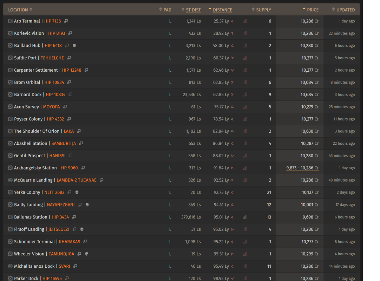The image size is (380, 281).
Task: Click '8 minutes ago' updated time
Action: pos(343,82)
